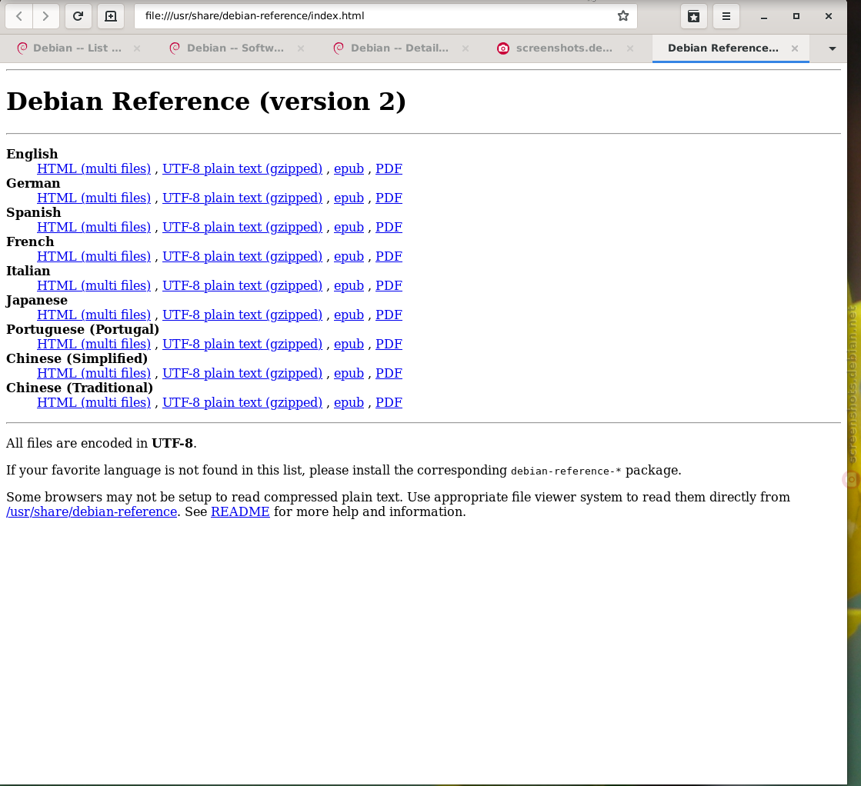The width and height of the screenshot is (861, 786).
Task: Expand the tab list dropdown arrow
Action: coord(832,48)
